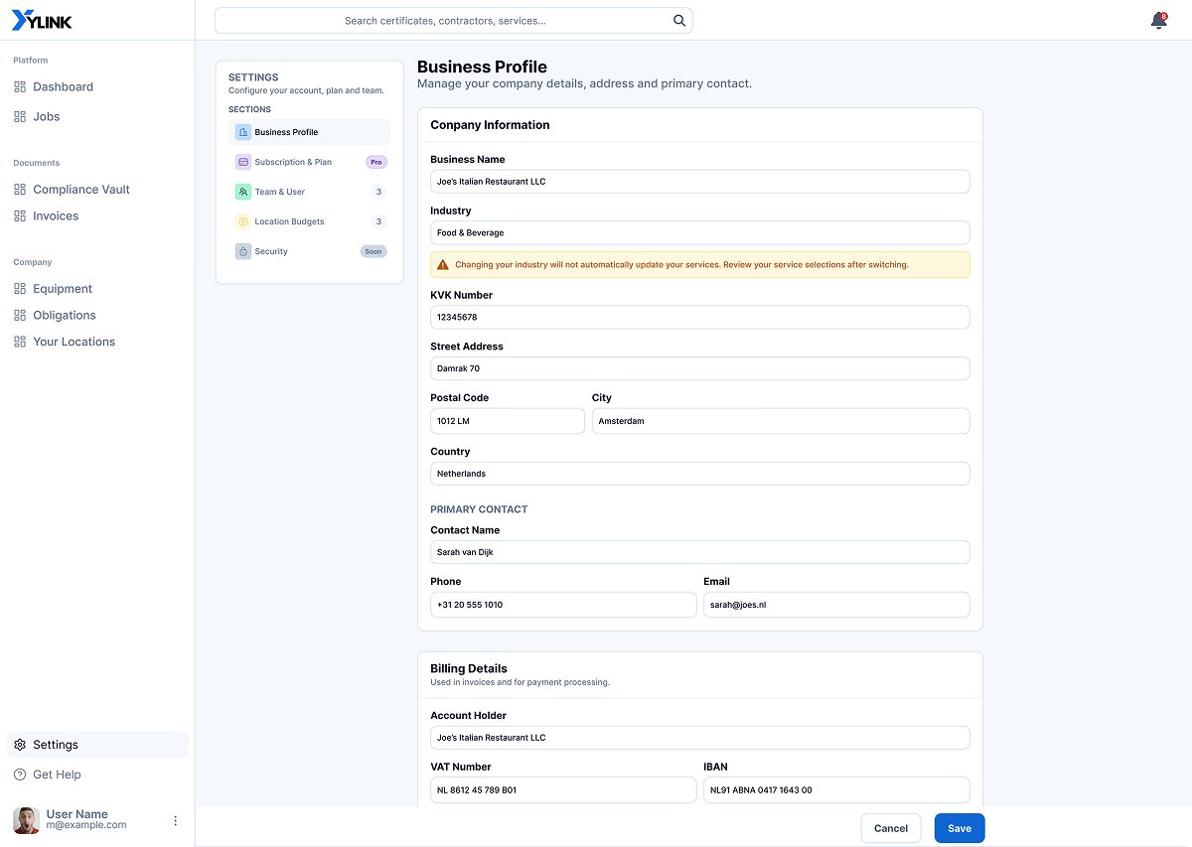Click the Equipment sidebar icon
Image resolution: width=1192 pixels, height=847 pixels.
(20, 289)
